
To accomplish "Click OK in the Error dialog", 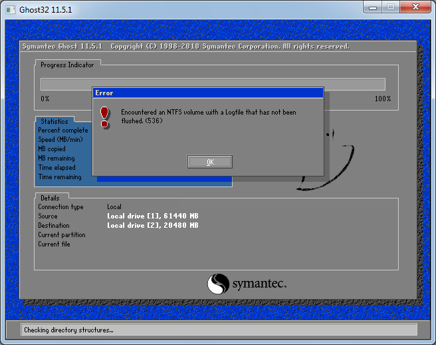I will pyautogui.click(x=209, y=162).
